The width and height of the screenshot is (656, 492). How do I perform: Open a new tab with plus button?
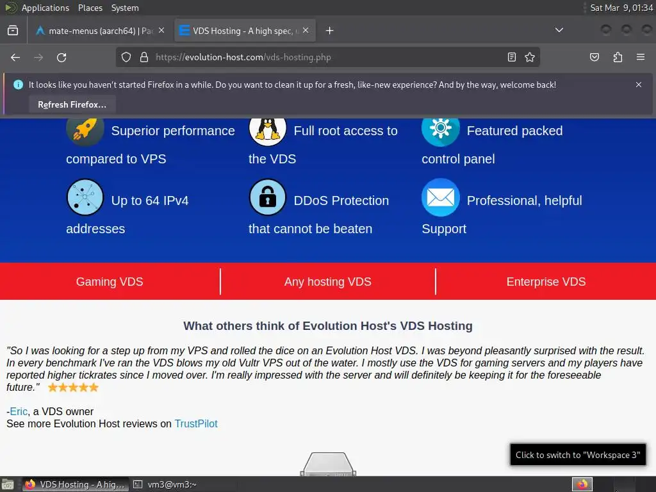(x=330, y=31)
